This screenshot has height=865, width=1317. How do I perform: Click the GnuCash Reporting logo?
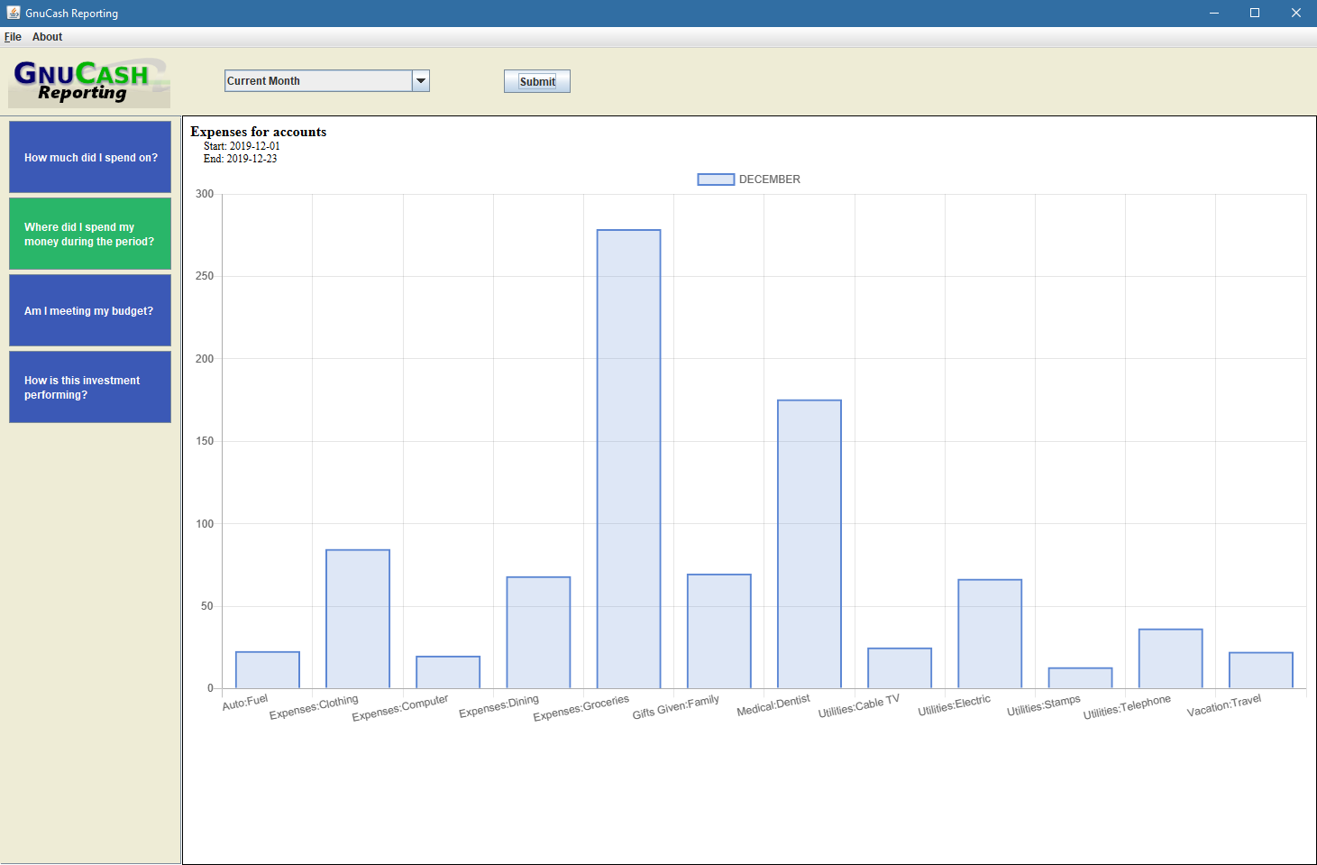coord(88,82)
